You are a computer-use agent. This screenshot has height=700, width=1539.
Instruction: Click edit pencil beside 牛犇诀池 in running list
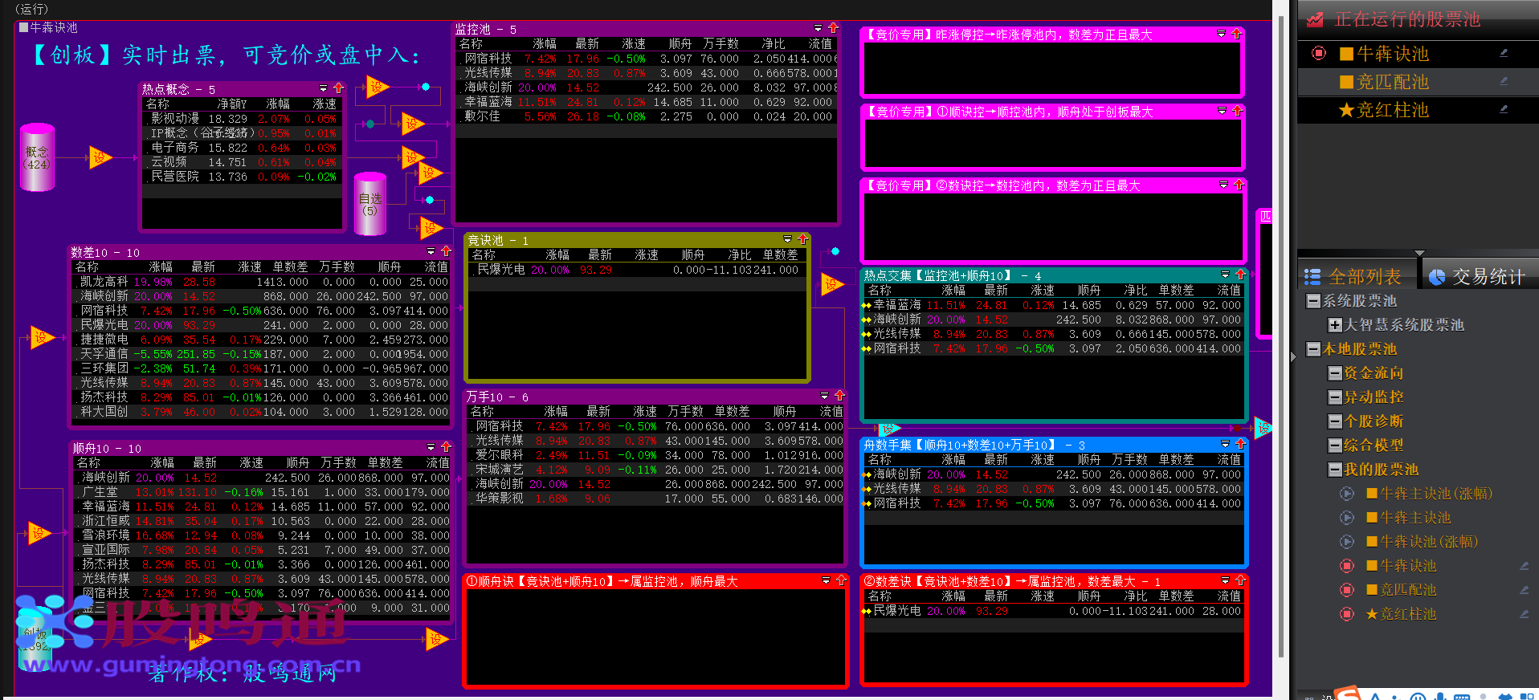tap(1503, 54)
